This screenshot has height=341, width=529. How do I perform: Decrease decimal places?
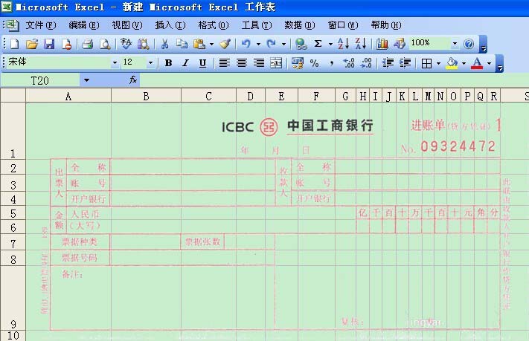tap(366, 63)
